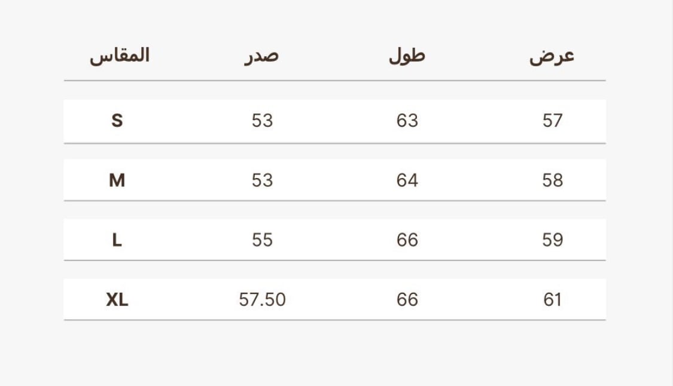Click chest value 55 in L row
Screen dimensions: 673x386
[262, 240]
